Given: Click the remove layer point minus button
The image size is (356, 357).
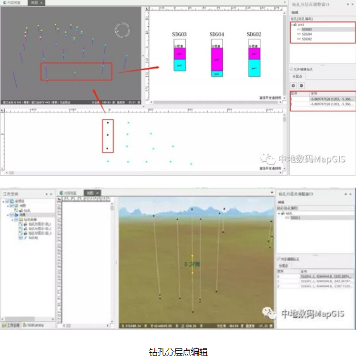Looking at the screenshot, I should (x=301, y=85).
